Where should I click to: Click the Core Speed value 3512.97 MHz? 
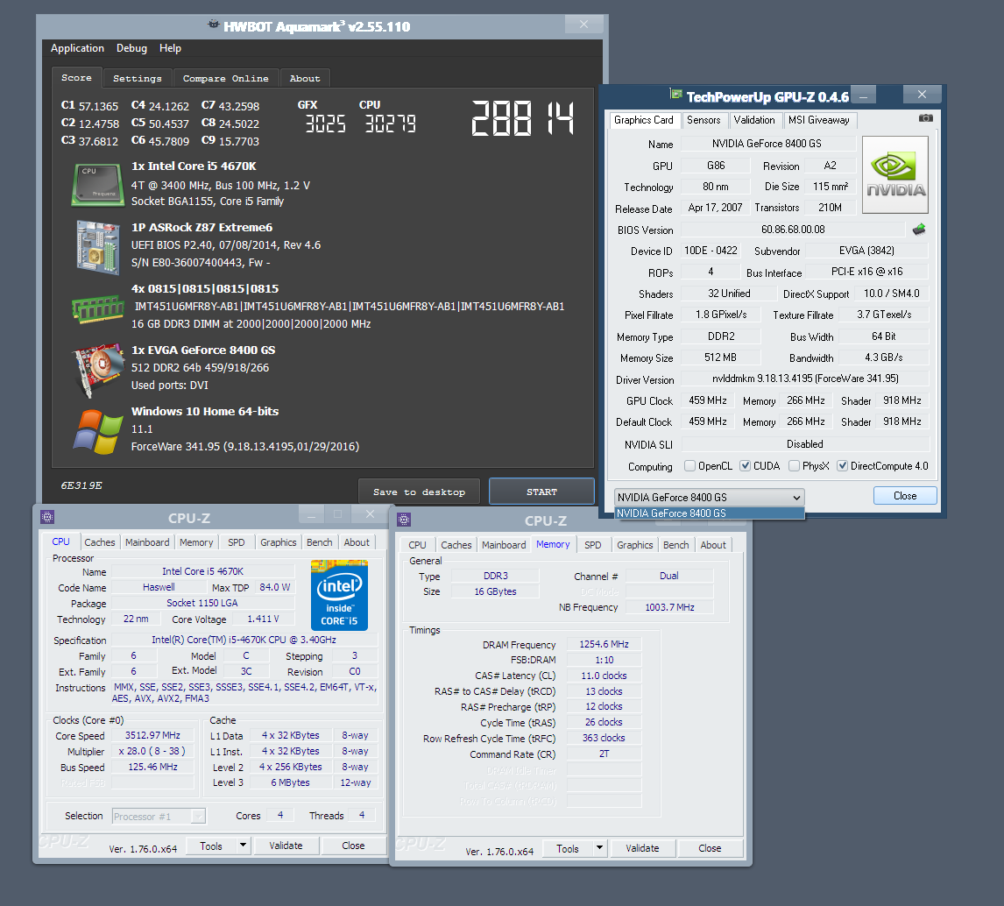coord(152,735)
